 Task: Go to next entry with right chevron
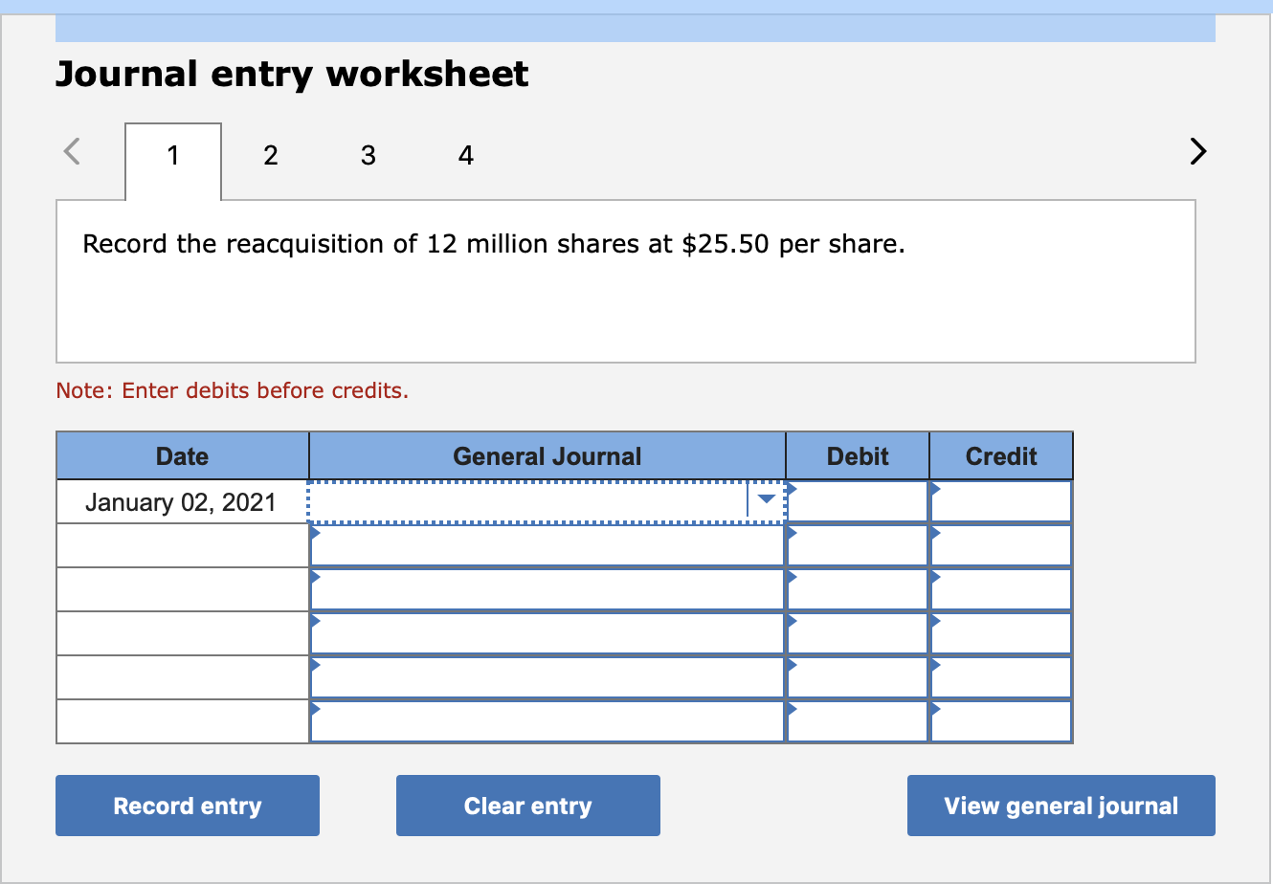(x=1197, y=151)
